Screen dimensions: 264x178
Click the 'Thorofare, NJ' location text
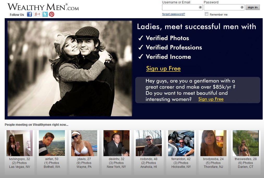213,167
